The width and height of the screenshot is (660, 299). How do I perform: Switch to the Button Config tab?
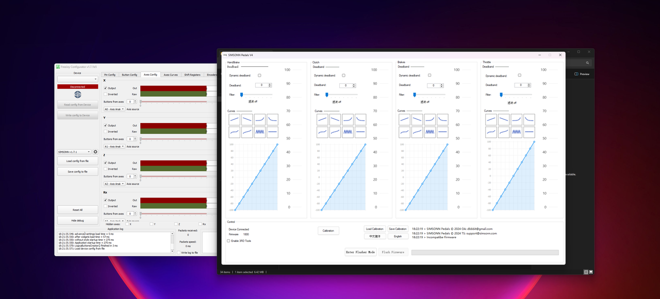(x=129, y=75)
